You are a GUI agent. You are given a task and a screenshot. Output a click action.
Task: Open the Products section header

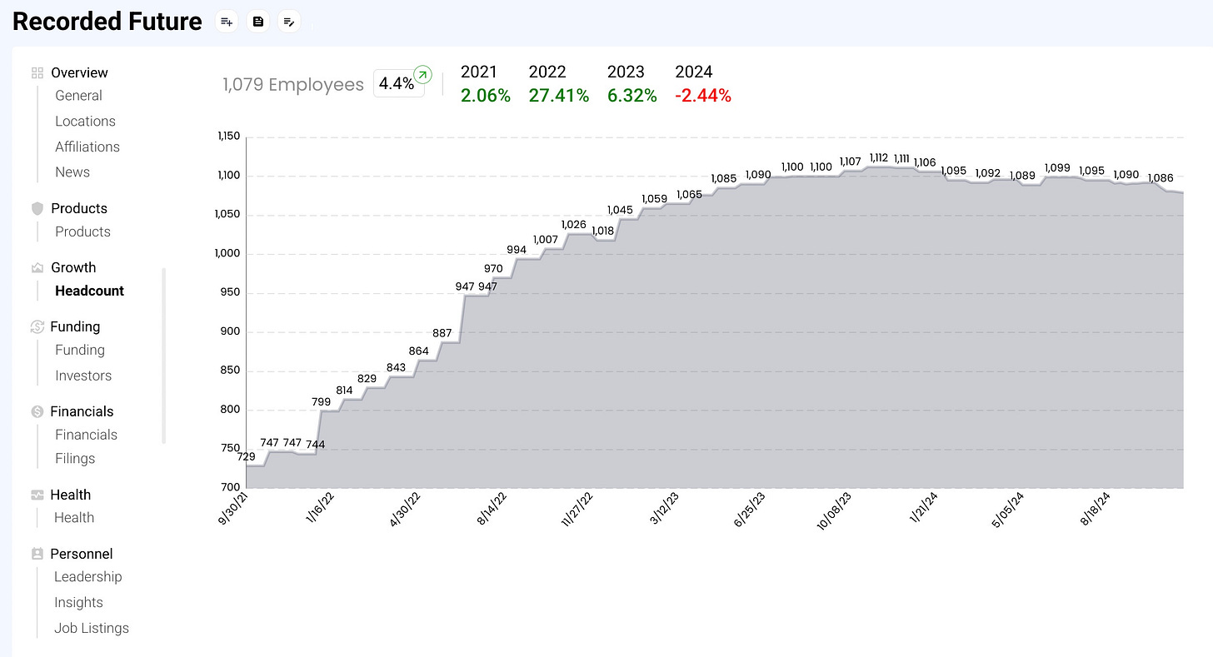79,208
